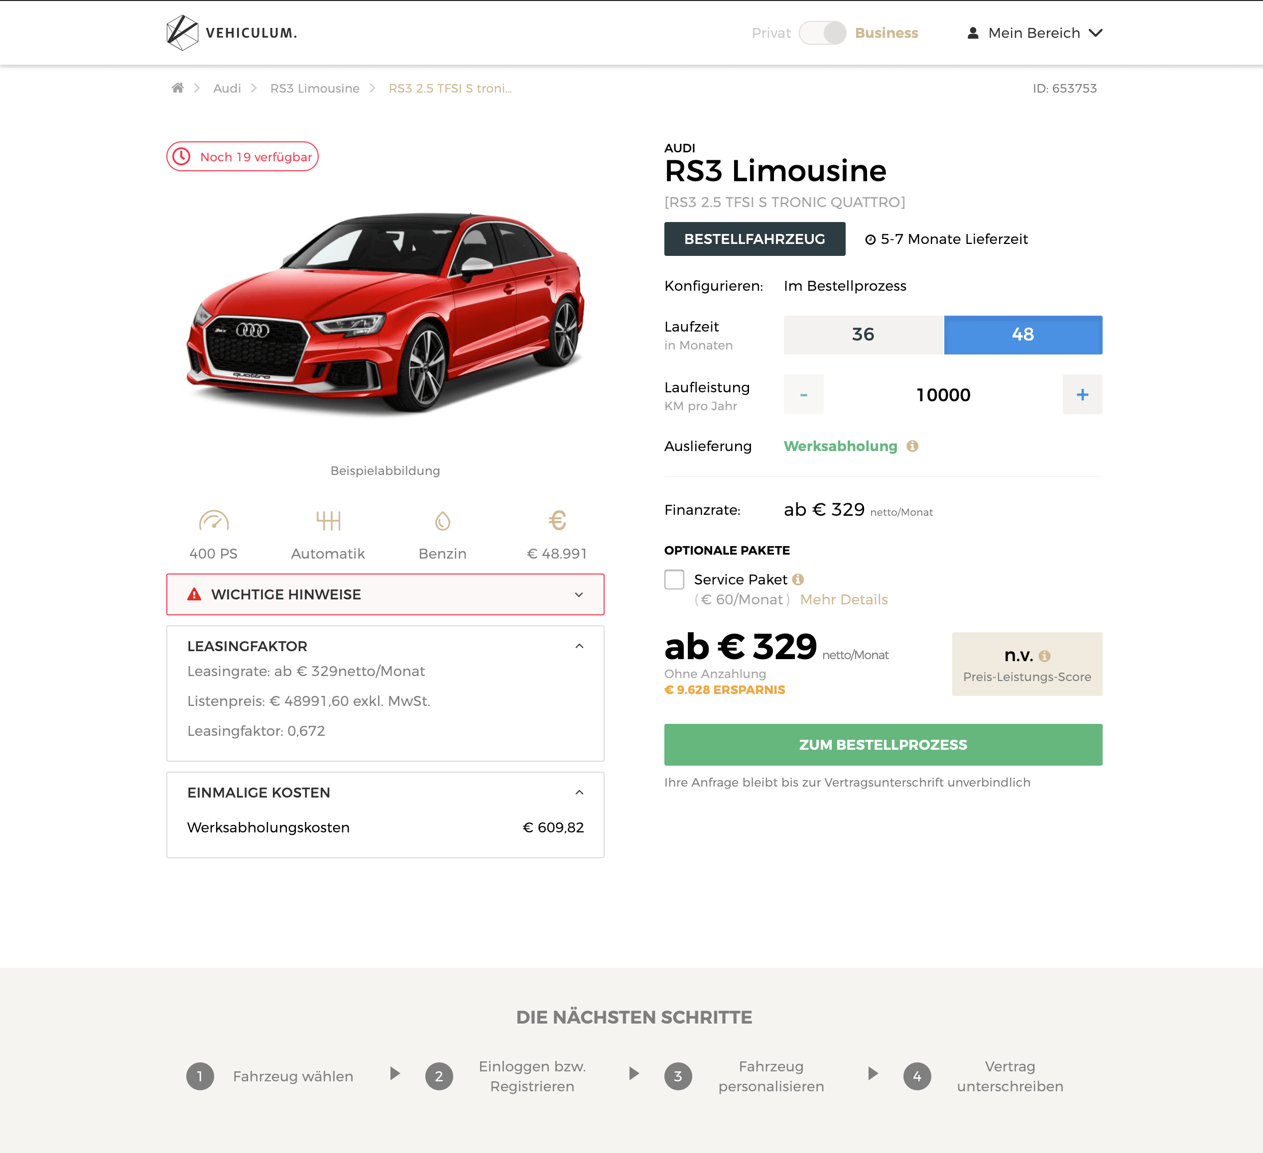Click Im Bestellprozess text
This screenshot has width=1263, height=1153.
point(845,286)
